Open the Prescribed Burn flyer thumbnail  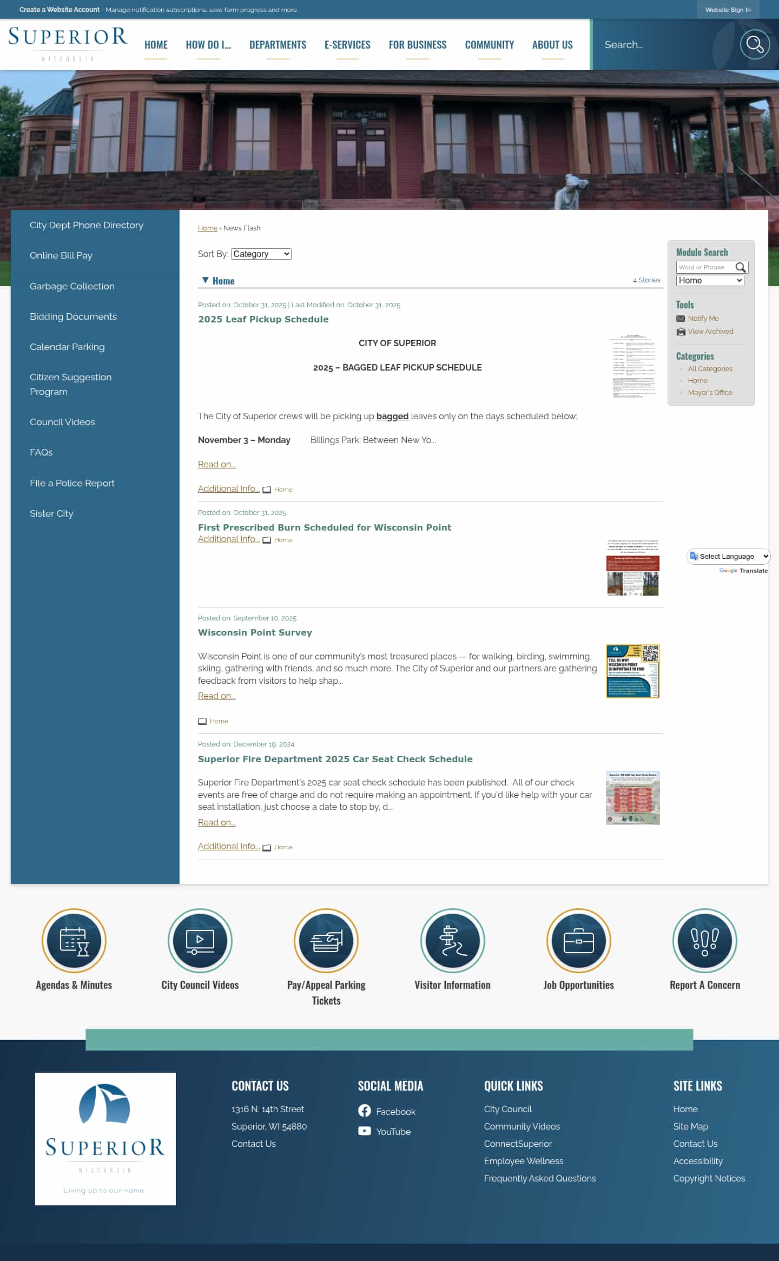633,567
